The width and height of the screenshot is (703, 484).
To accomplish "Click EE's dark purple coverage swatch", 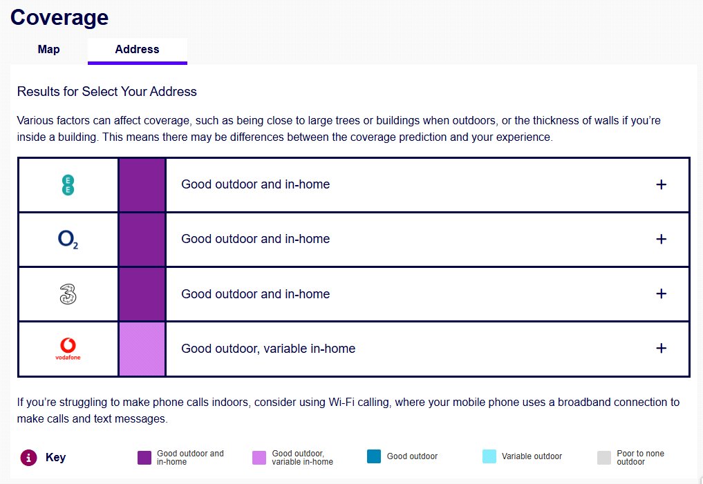I will pyautogui.click(x=142, y=184).
